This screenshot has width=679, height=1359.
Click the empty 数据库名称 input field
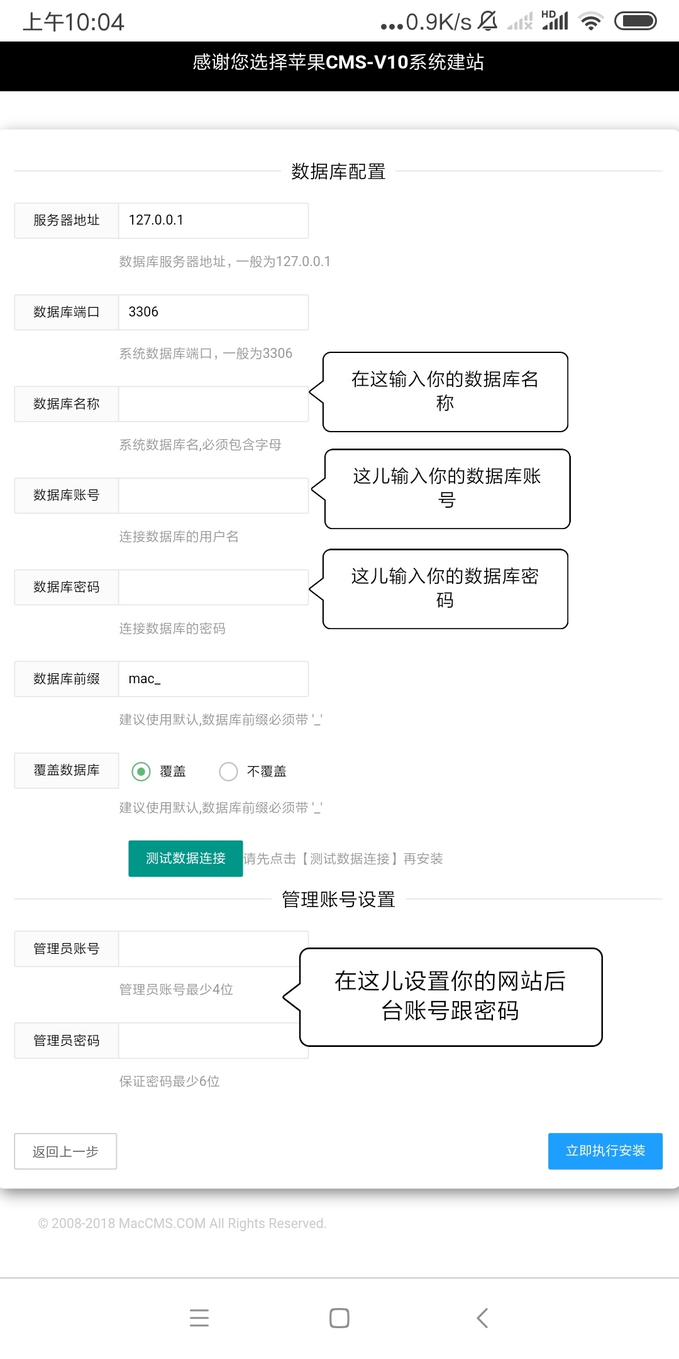[213, 403]
